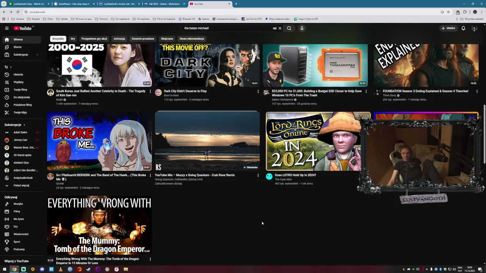486x273 pixels.
Task: Open Born to Rant channel link
Action: tap(171, 96)
